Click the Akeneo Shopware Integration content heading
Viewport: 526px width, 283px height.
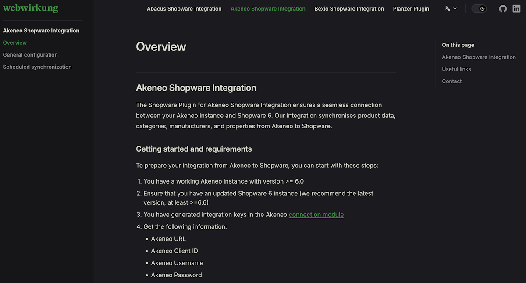point(196,88)
